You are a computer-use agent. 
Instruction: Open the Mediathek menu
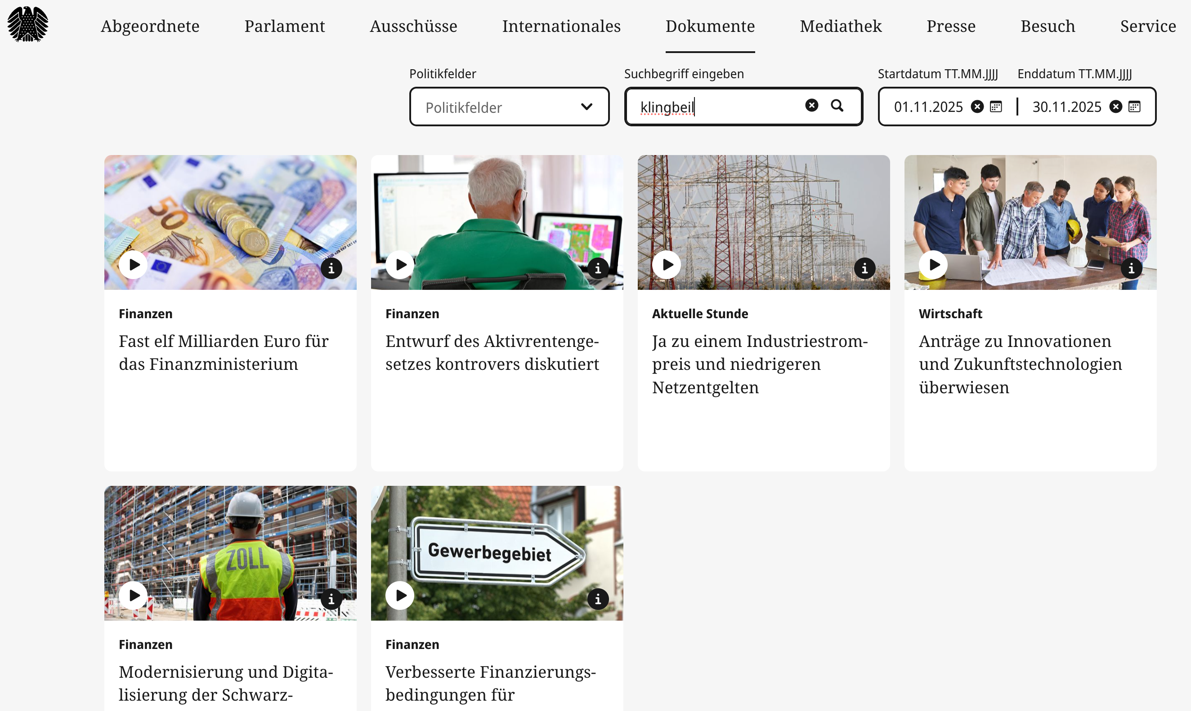pyautogui.click(x=841, y=26)
